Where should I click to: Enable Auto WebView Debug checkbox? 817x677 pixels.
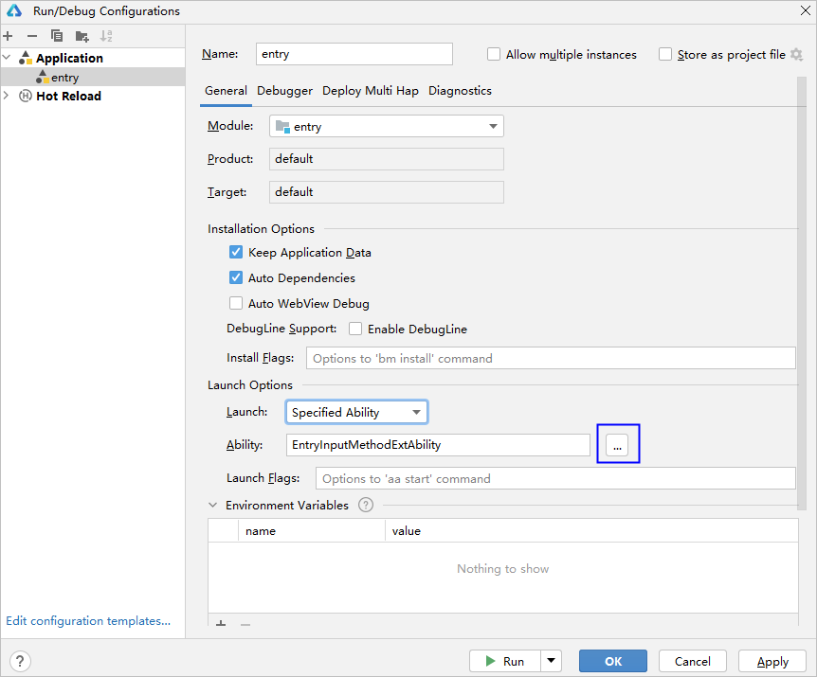point(236,304)
